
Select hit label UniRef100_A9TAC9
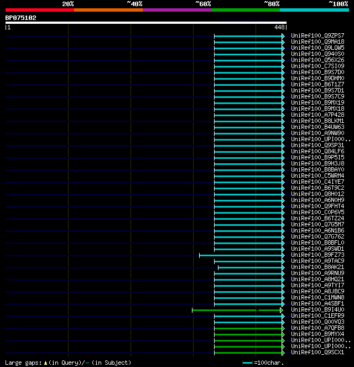tap(317, 261)
